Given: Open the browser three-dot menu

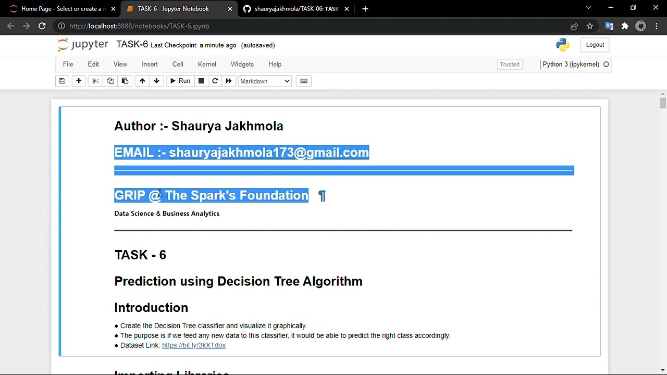Looking at the screenshot, I should 656,26.
